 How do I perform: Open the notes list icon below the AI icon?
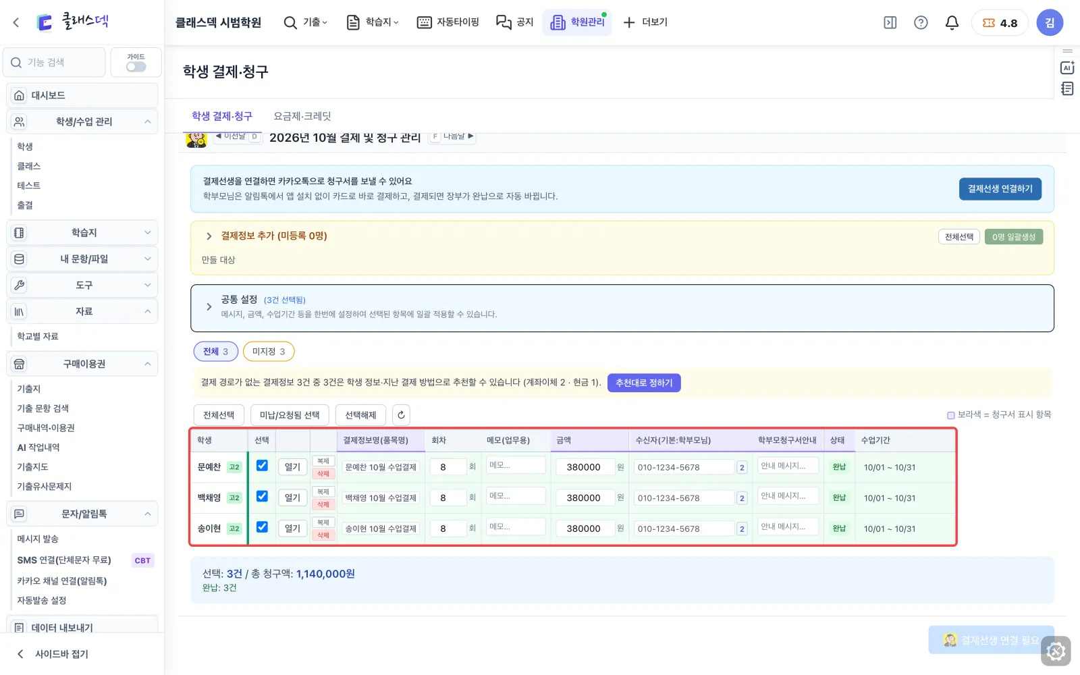click(1067, 88)
